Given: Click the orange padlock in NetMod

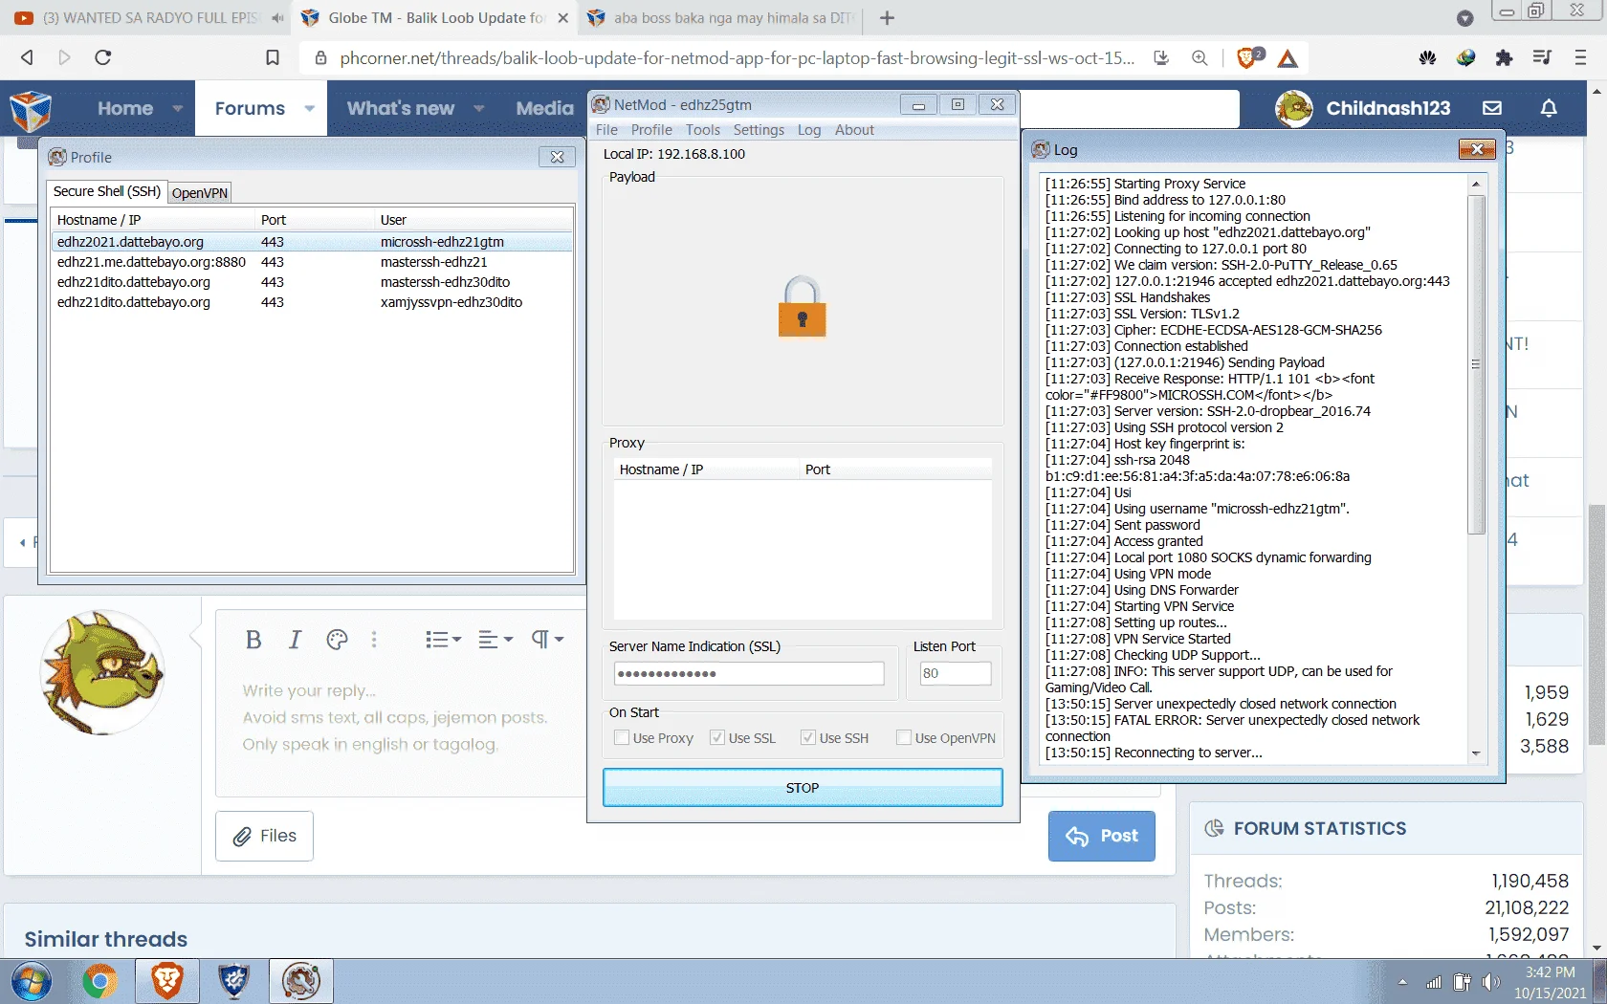Looking at the screenshot, I should coord(802,307).
